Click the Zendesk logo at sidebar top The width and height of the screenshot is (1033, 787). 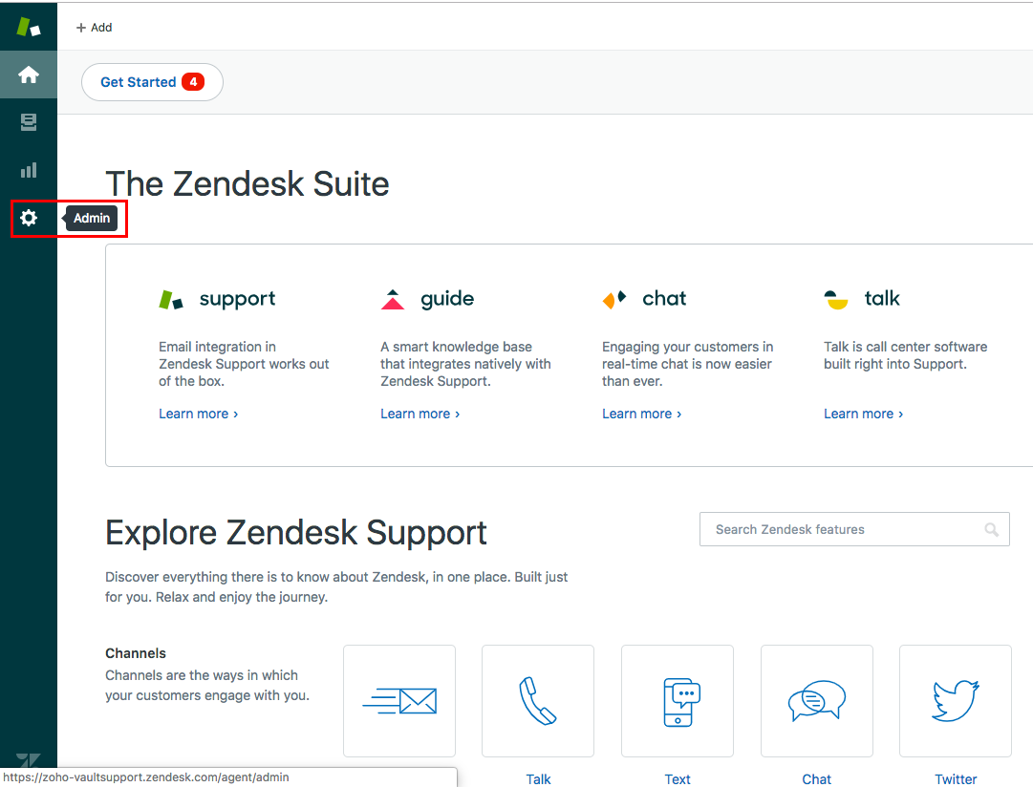coord(29,27)
